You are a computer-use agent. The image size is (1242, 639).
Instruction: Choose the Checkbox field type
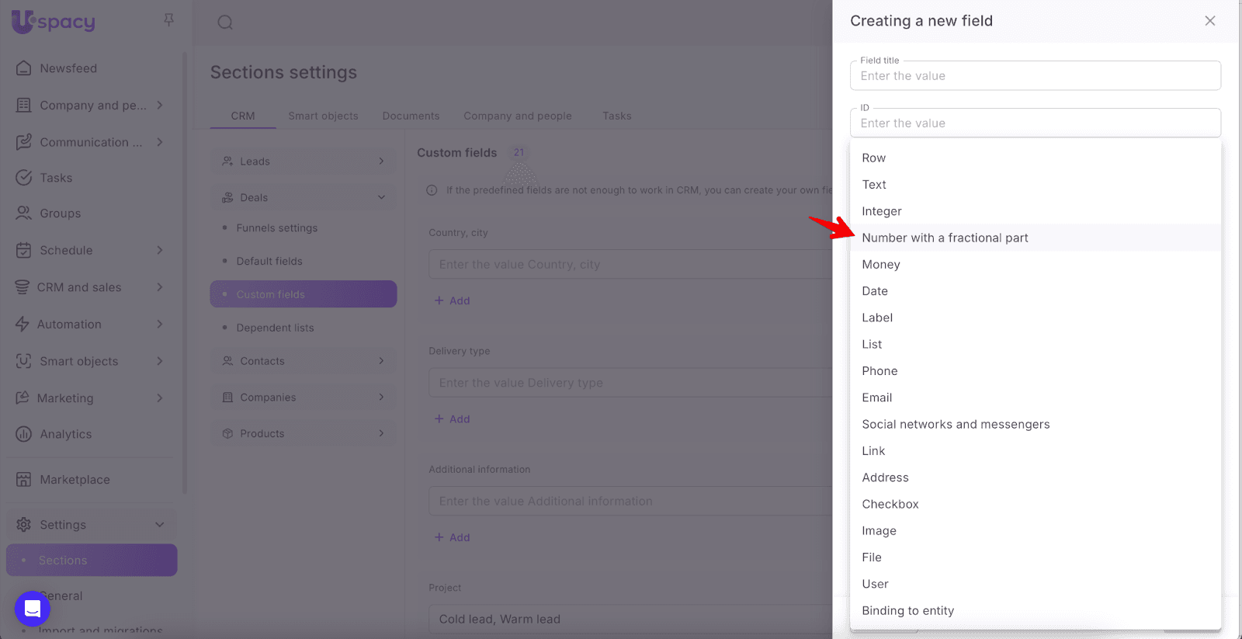890,504
